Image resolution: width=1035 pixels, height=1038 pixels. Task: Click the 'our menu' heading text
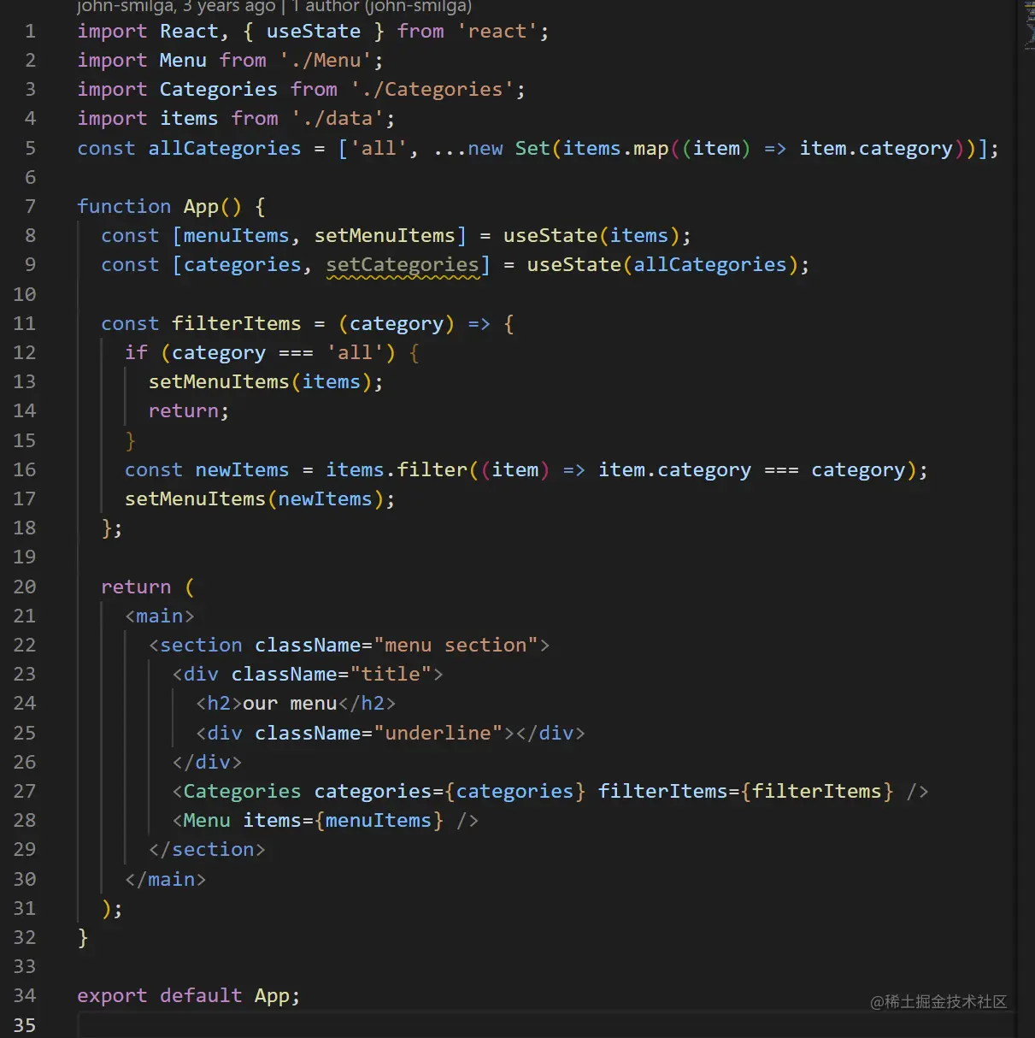290,704
